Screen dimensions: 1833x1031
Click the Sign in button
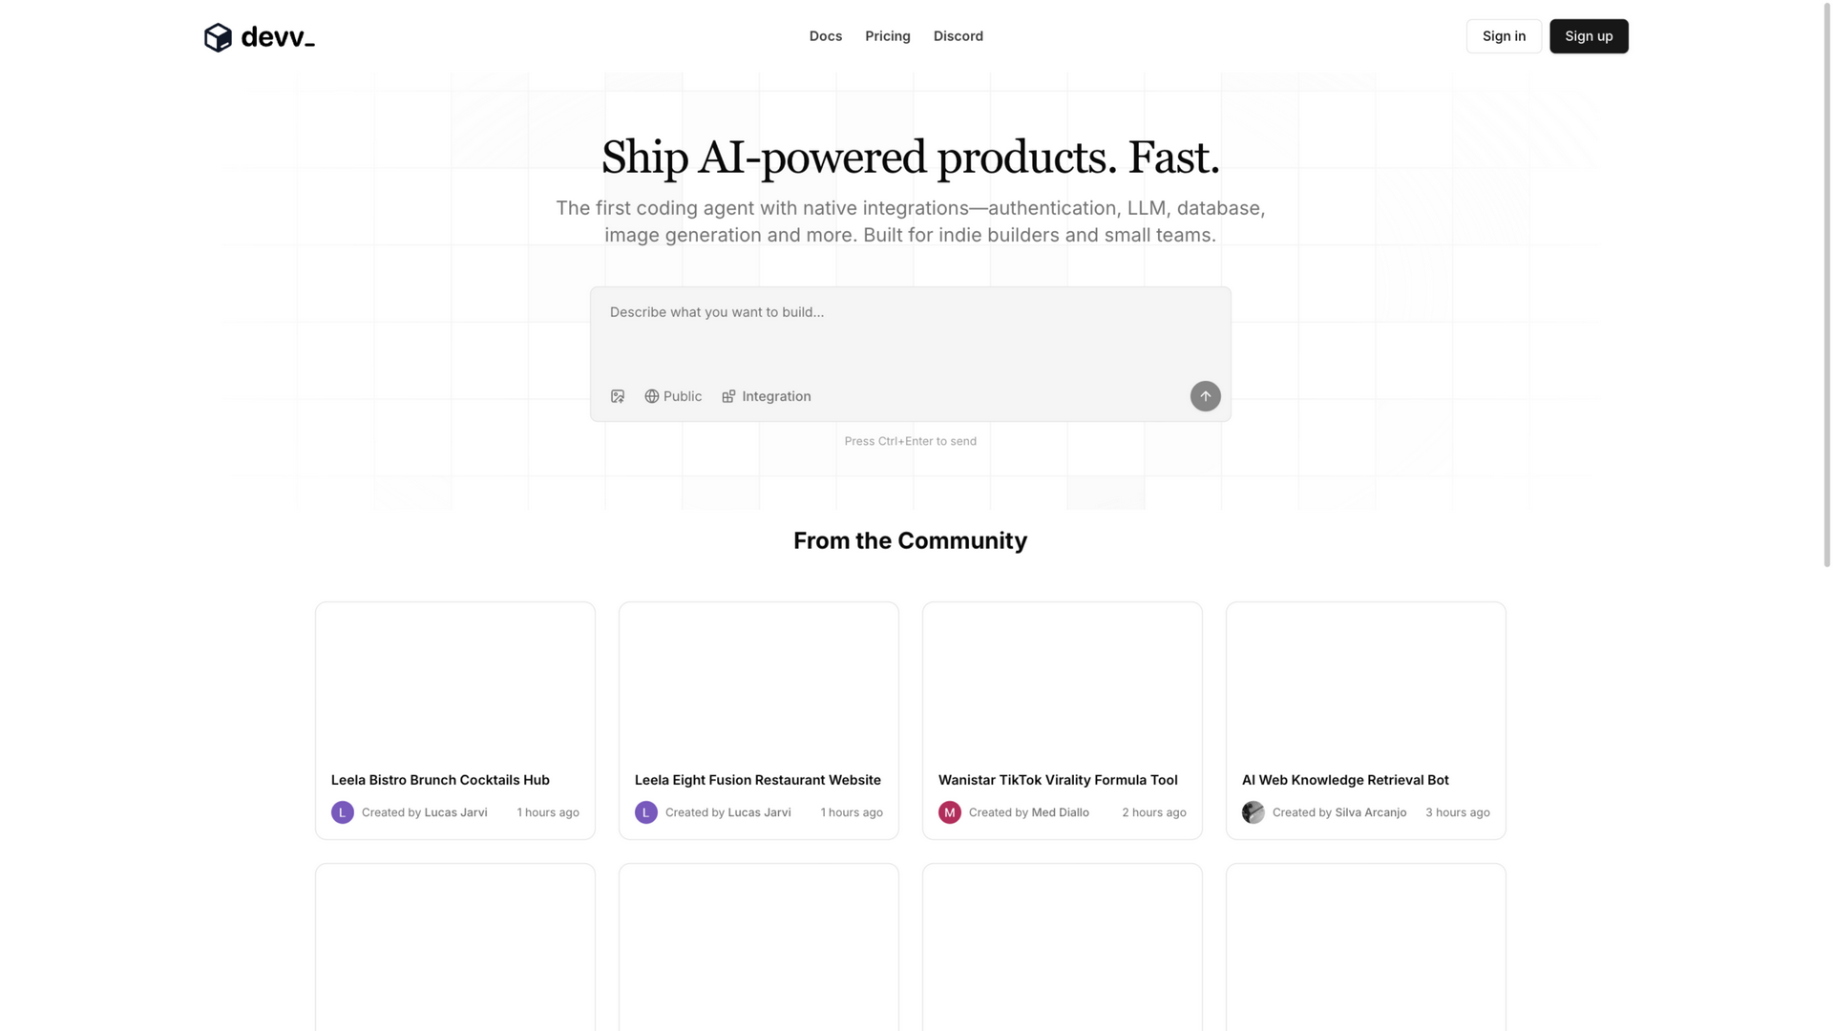coord(1504,36)
